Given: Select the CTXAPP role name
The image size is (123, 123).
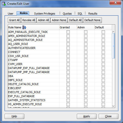Looking at the screenshot, I should (13, 60).
